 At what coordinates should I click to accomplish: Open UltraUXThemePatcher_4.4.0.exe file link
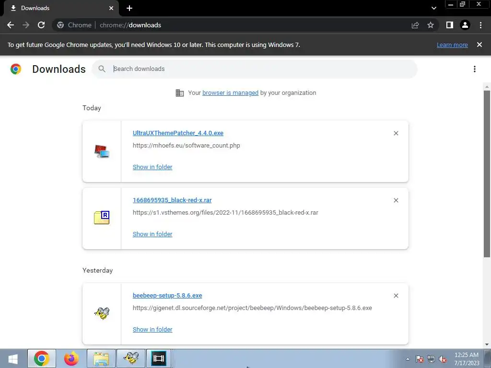(178, 133)
